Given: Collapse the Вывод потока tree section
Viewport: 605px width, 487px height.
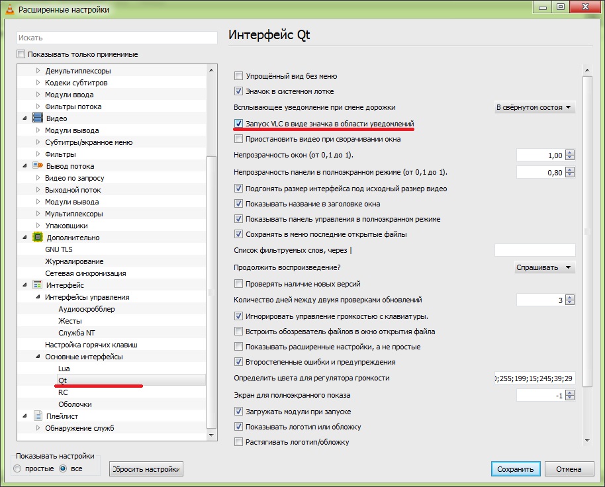Looking at the screenshot, I should click(x=24, y=166).
